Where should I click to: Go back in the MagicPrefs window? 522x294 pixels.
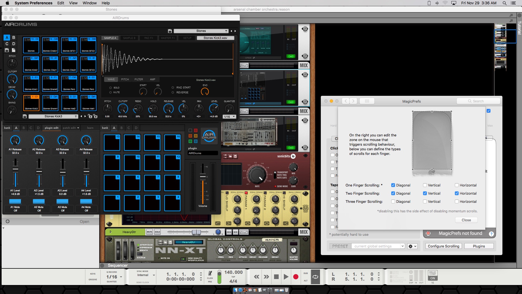[x=346, y=101]
